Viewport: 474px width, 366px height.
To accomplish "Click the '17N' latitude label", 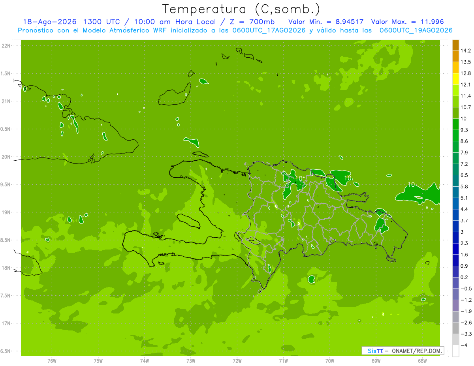I will pyautogui.click(x=6, y=323).
